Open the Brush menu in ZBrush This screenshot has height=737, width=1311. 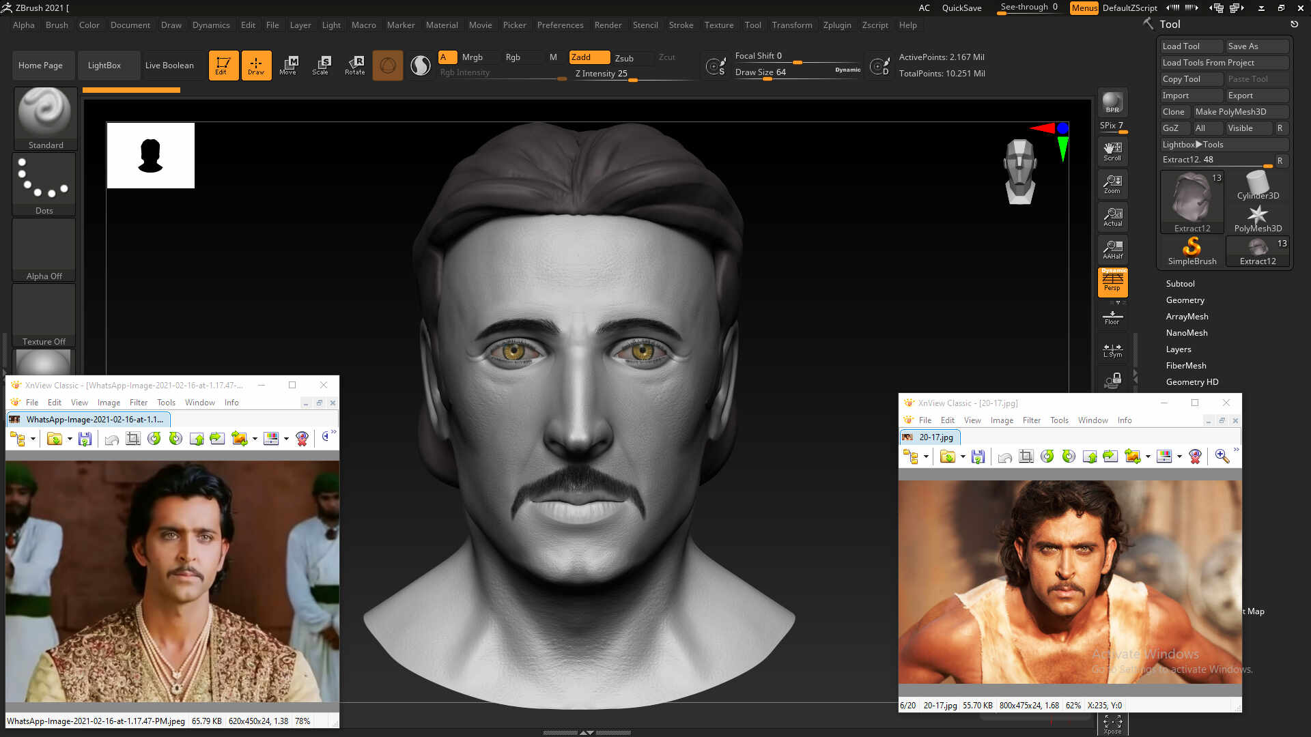57,25
